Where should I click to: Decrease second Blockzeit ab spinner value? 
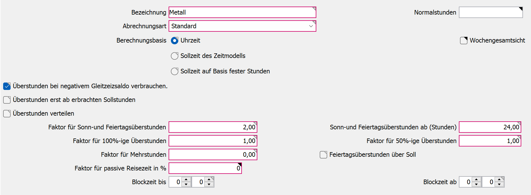tap(499, 184)
